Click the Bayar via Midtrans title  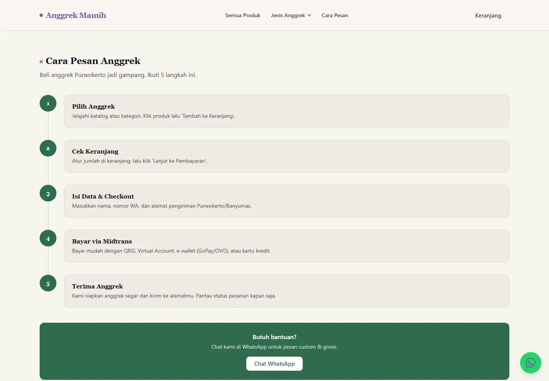(102, 241)
